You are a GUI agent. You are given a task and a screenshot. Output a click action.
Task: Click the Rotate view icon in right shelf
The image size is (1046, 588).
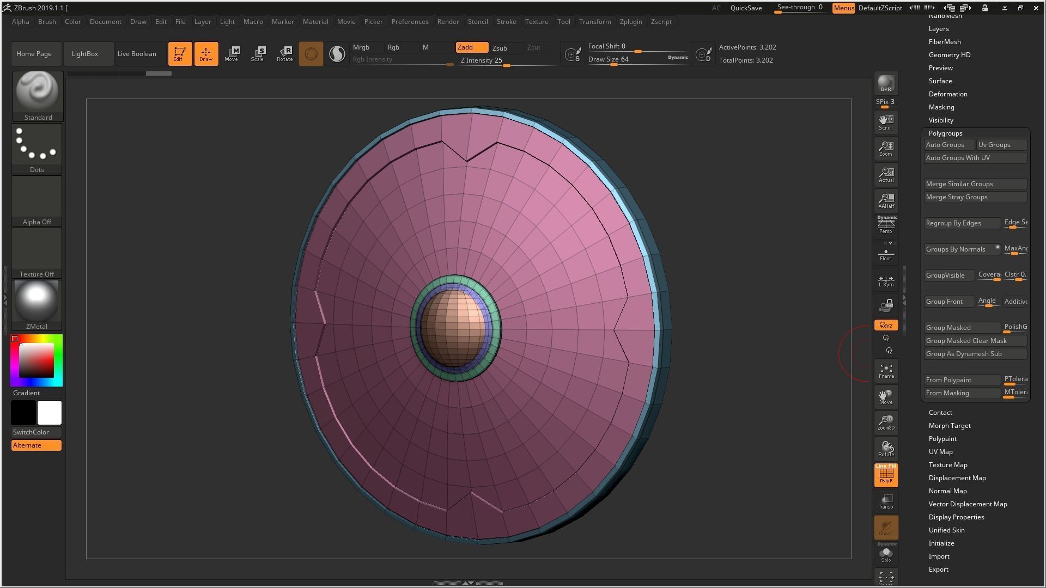pyautogui.click(x=886, y=449)
